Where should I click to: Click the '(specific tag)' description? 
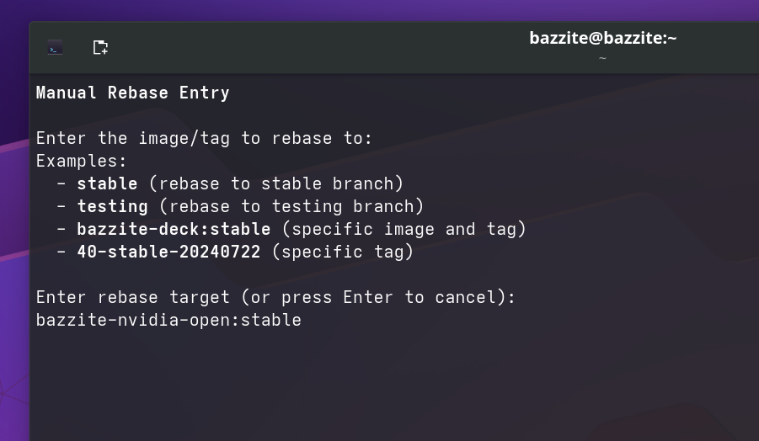click(x=342, y=252)
